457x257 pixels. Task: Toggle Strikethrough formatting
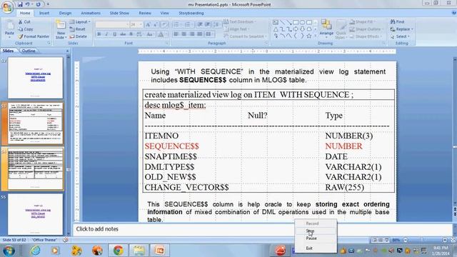click(x=123, y=34)
